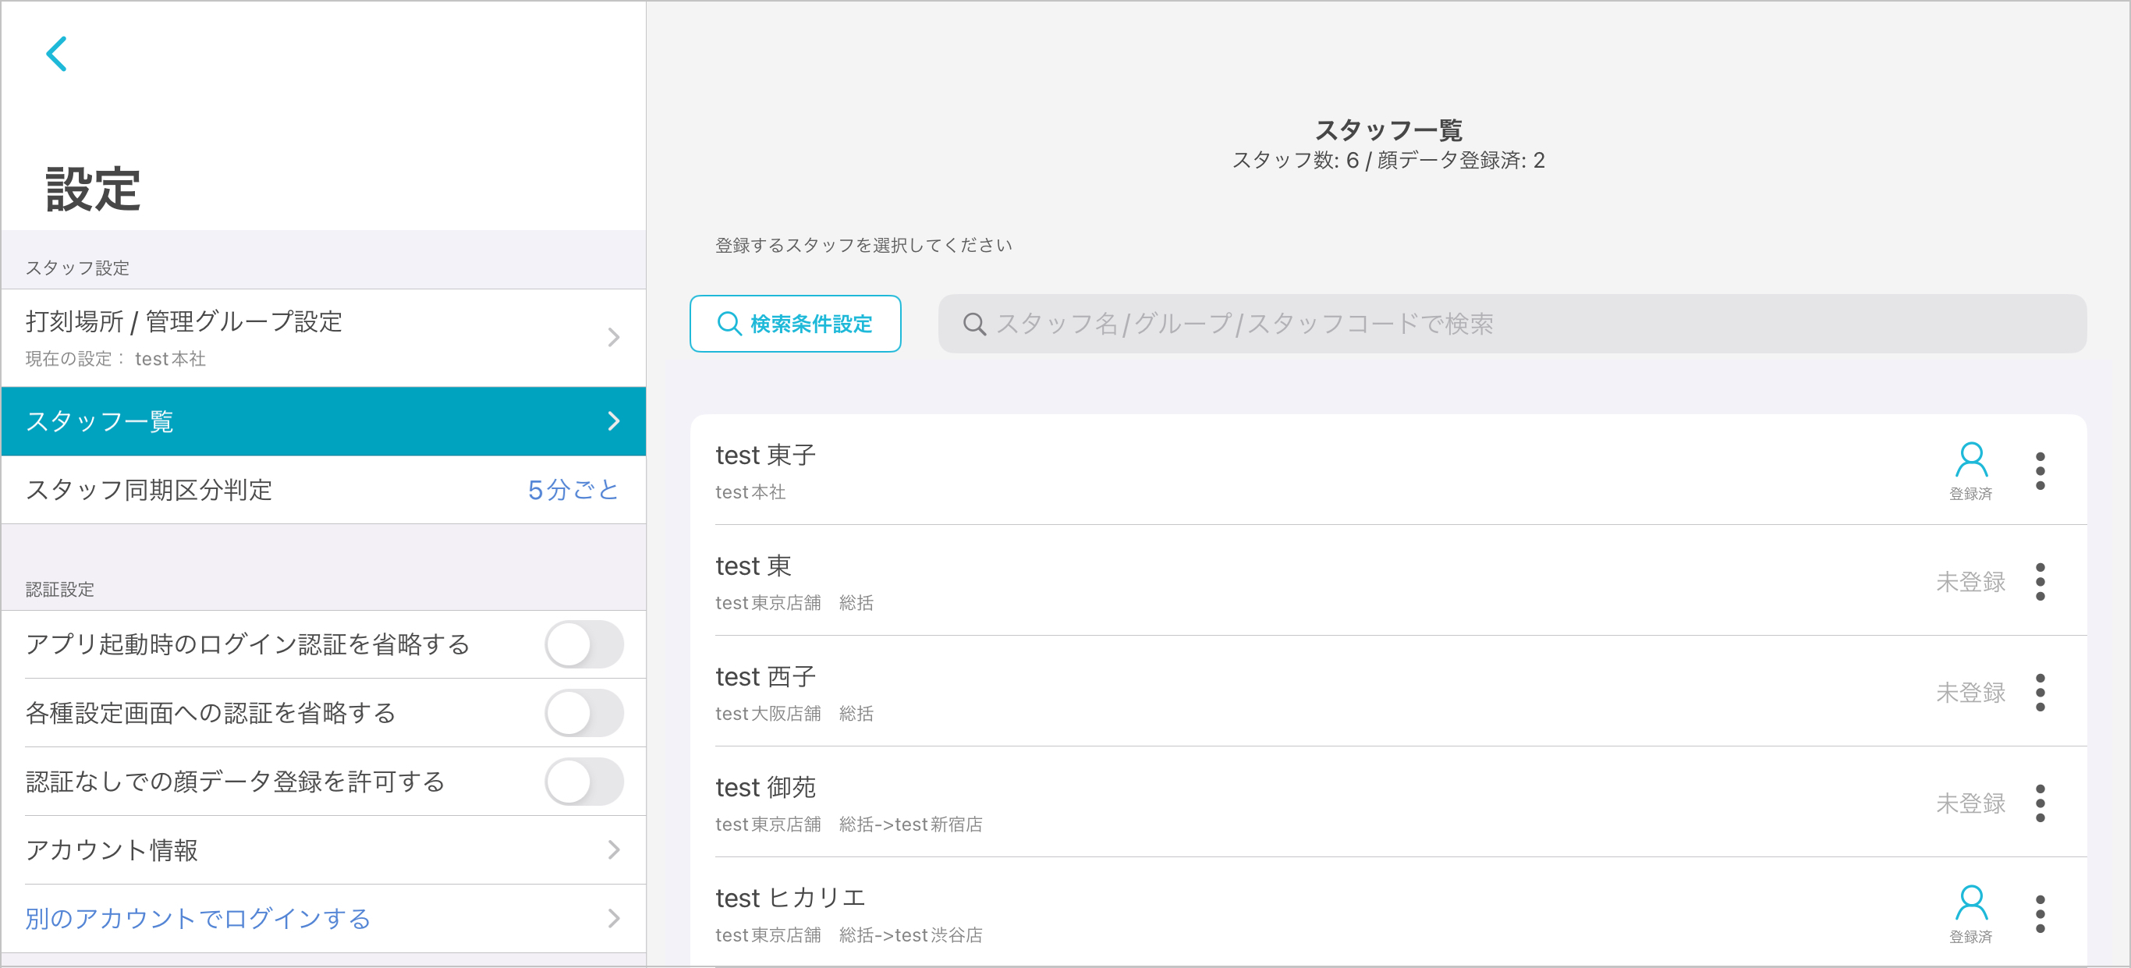Open three-dot menu for test ヒカリエ
This screenshot has width=2131, height=968.
point(2040,914)
